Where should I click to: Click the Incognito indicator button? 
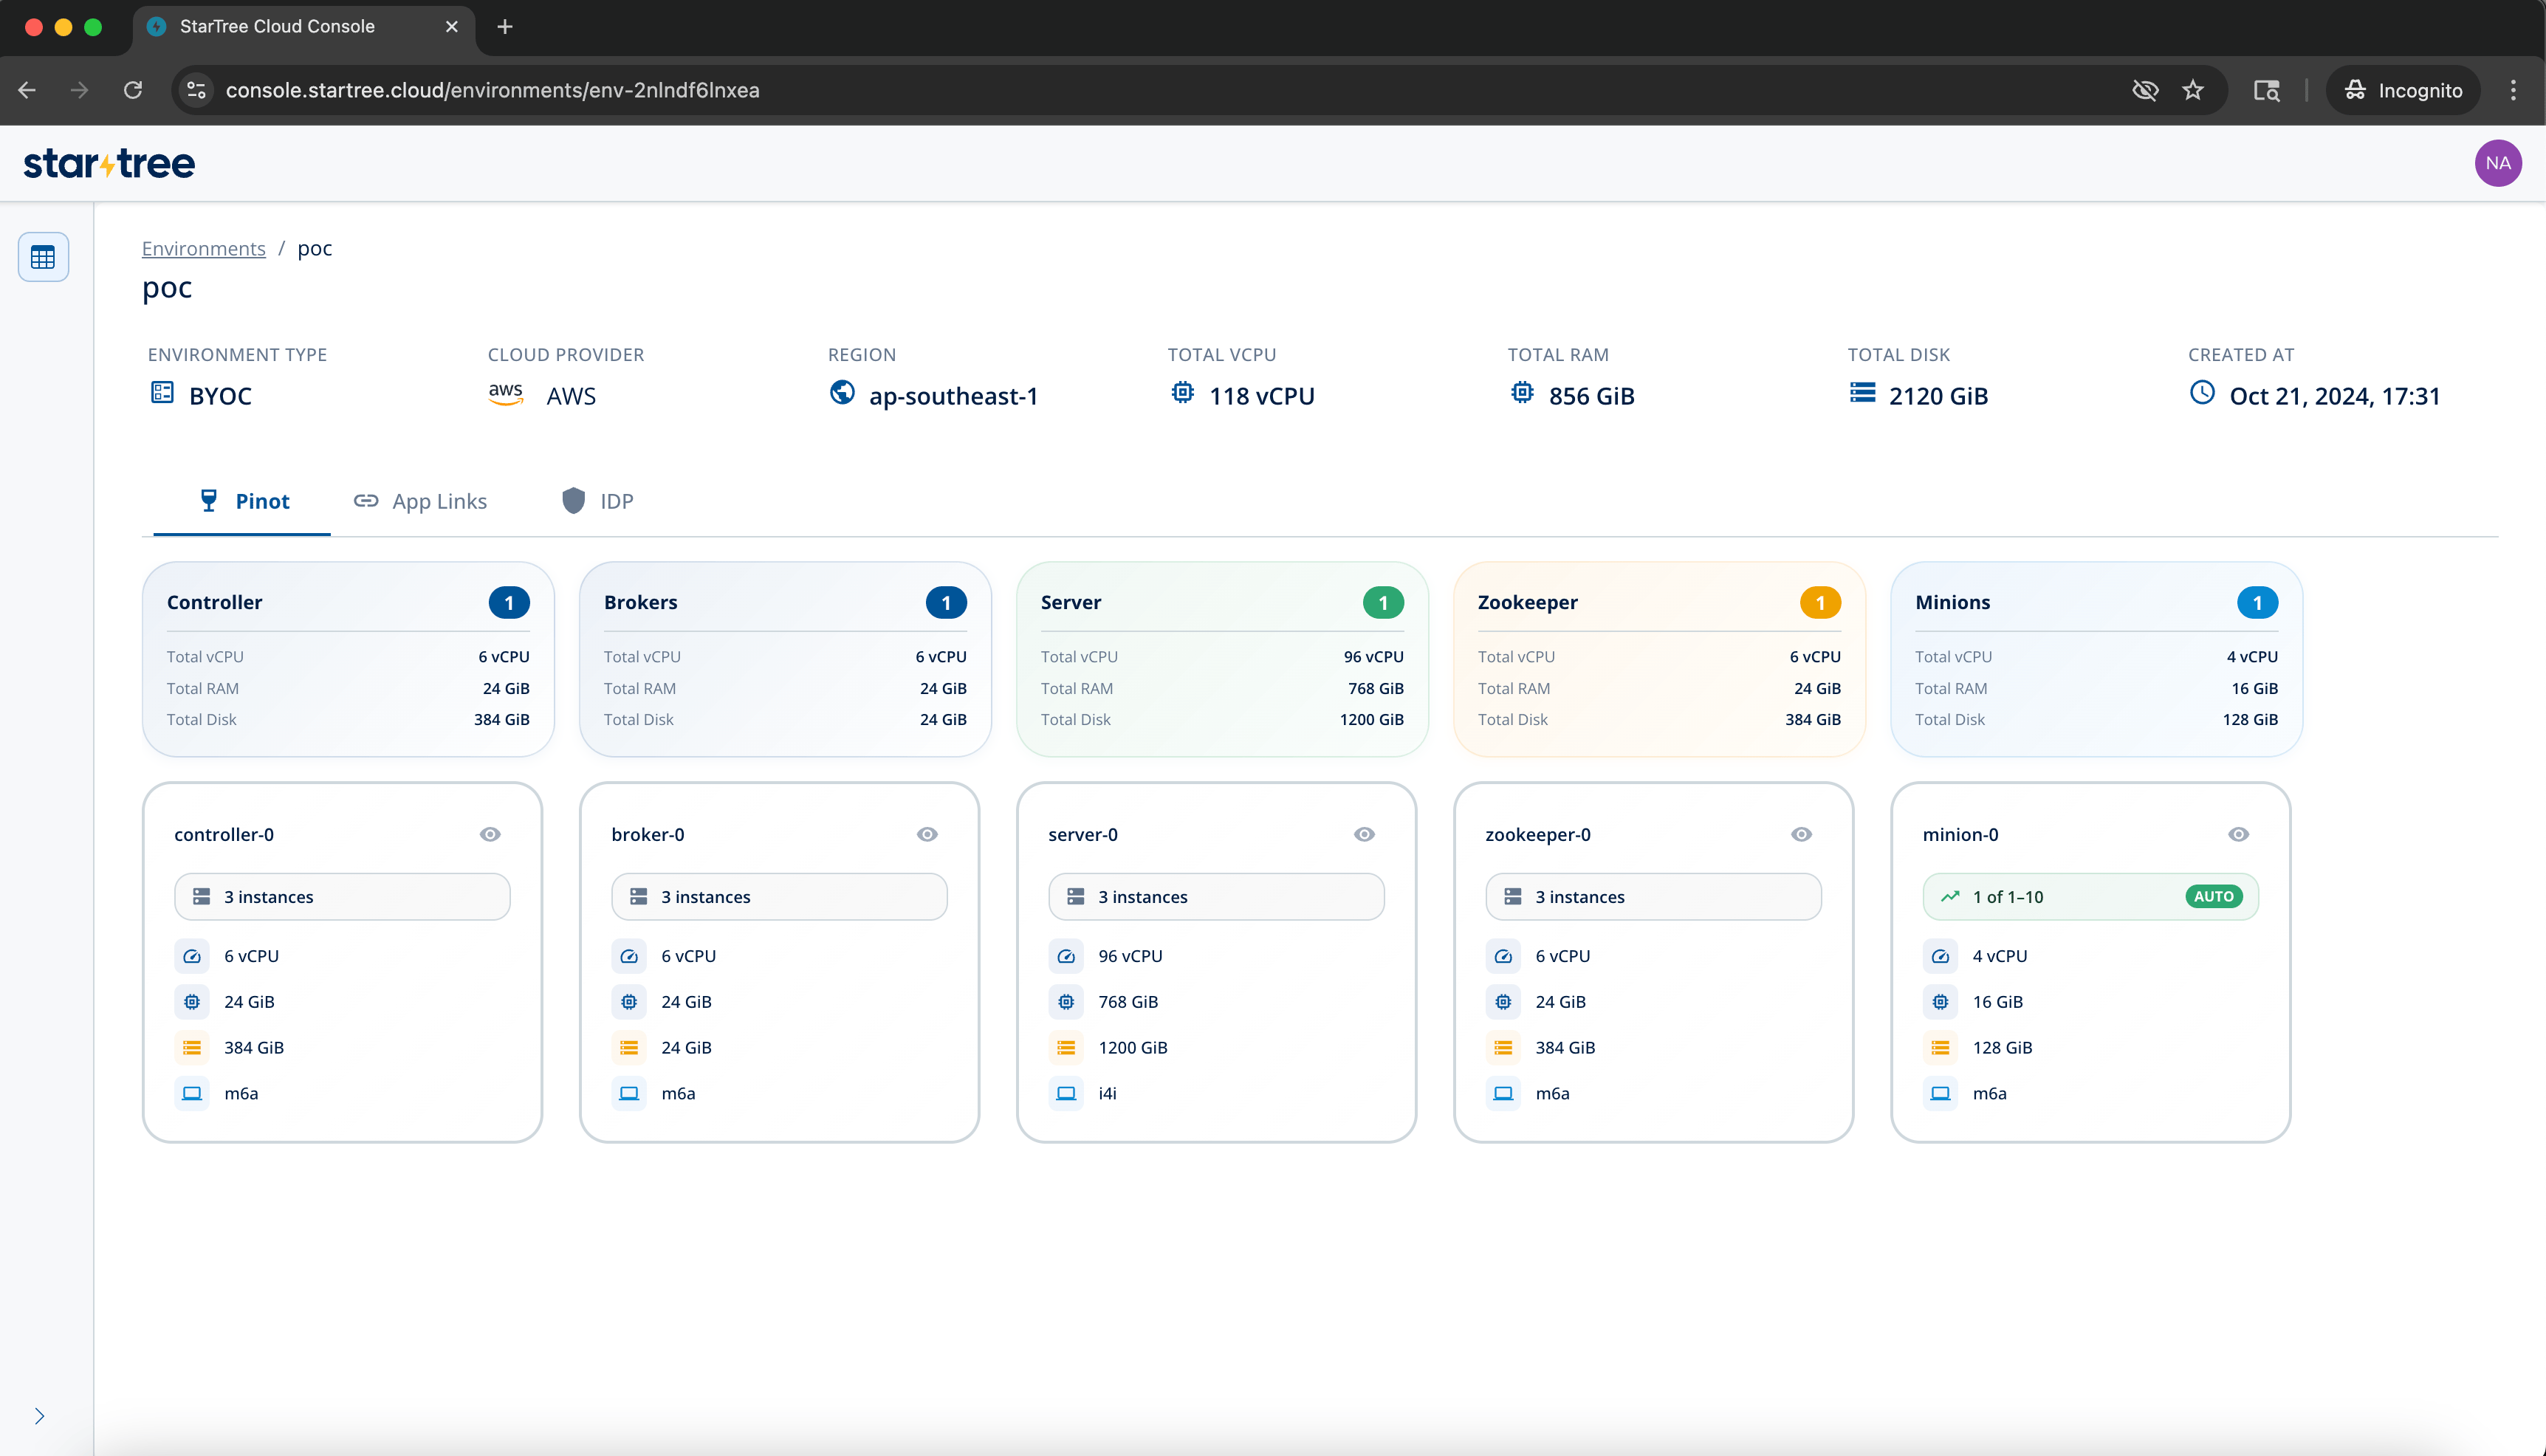[x=2402, y=90]
